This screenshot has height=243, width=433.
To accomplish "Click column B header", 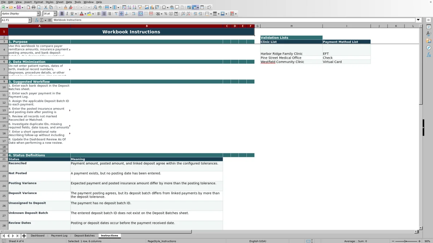I will coord(147,26).
